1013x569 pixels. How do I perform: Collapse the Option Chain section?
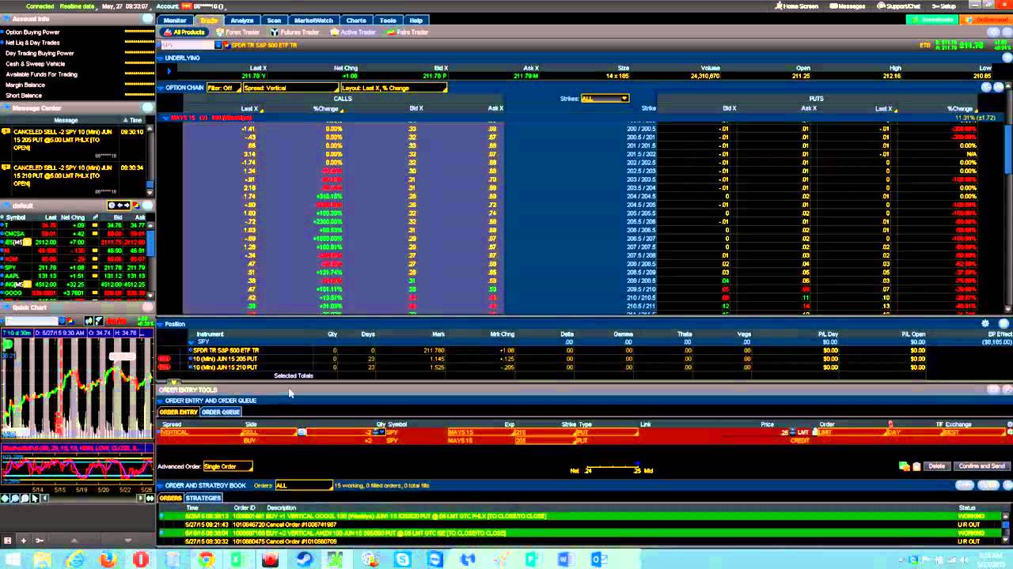tap(161, 88)
